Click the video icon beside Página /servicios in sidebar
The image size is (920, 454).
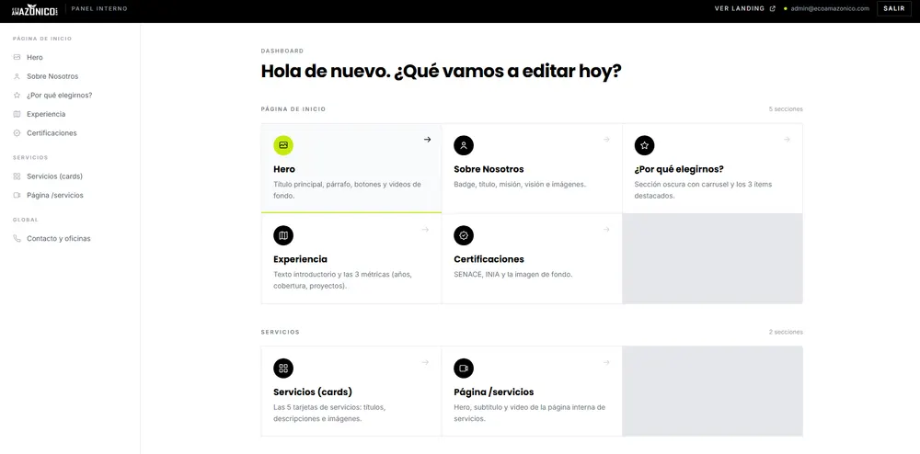click(17, 195)
